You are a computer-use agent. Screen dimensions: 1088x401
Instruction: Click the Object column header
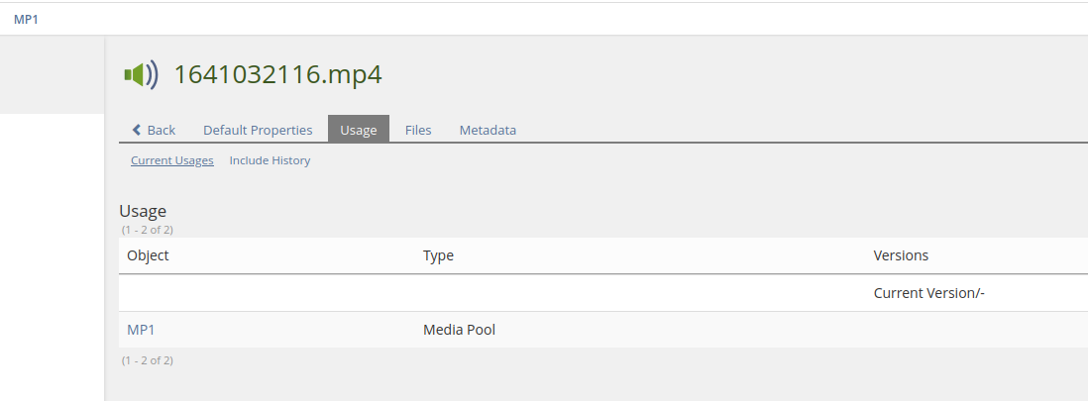pyautogui.click(x=148, y=255)
